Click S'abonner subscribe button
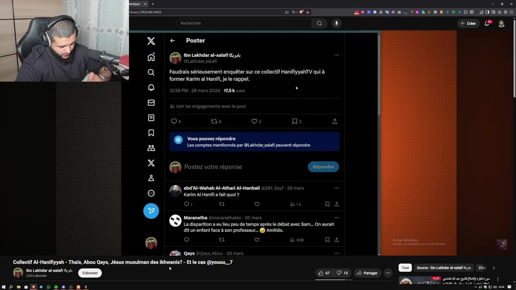The width and height of the screenshot is (516, 290). [90, 273]
